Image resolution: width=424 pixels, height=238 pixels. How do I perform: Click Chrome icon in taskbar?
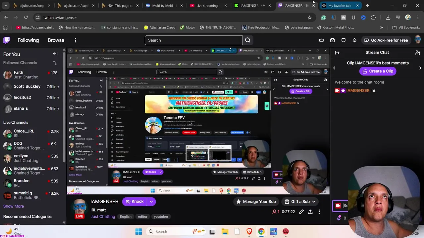tap(261, 231)
